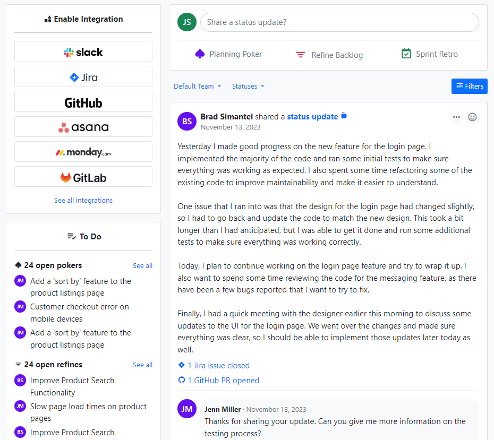This screenshot has height=440, width=494.
Task: Click See all integrations link
Action: [83, 201]
